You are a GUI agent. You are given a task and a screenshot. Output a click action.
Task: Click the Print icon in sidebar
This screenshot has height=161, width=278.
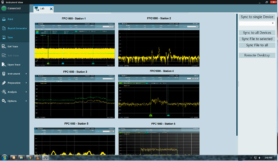pos(4,19)
